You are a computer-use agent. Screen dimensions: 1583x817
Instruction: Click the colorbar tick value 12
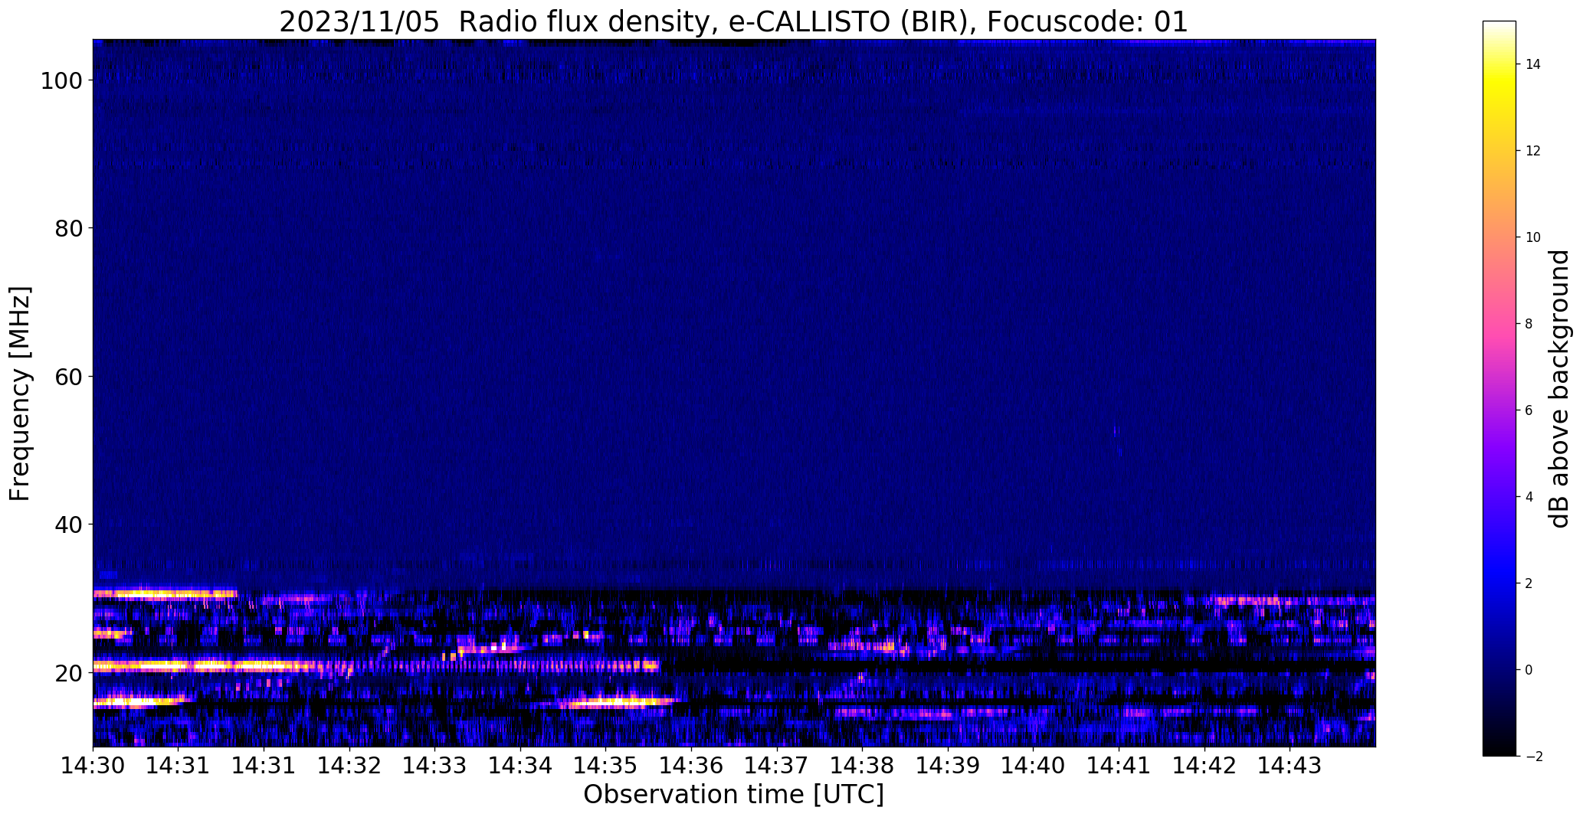(x=1533, y=151)
